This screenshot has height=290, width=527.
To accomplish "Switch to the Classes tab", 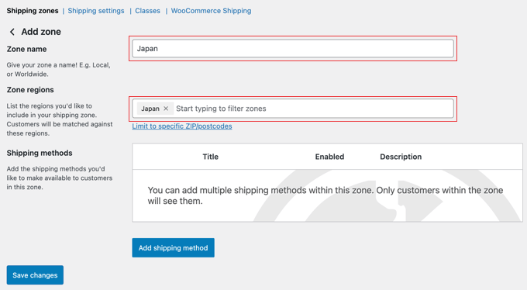I will (x=147, y=11).
